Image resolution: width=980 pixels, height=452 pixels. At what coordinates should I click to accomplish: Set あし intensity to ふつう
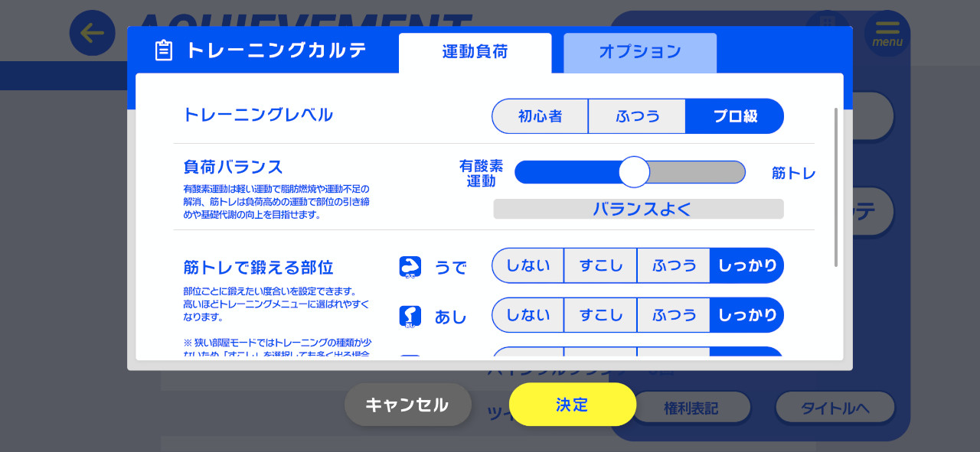pos(674,315)
